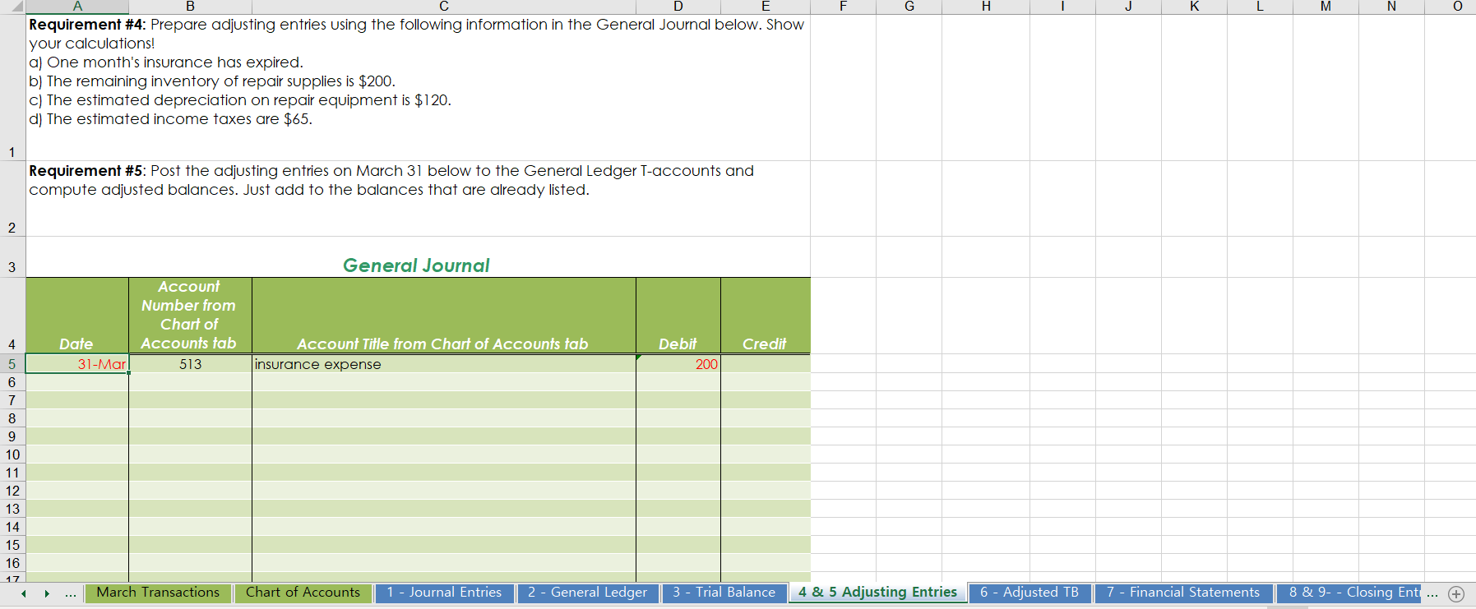Switch to the Chart of Accounts tab
The width and height of the screenshot is (1476, 609).
point(303,593)
